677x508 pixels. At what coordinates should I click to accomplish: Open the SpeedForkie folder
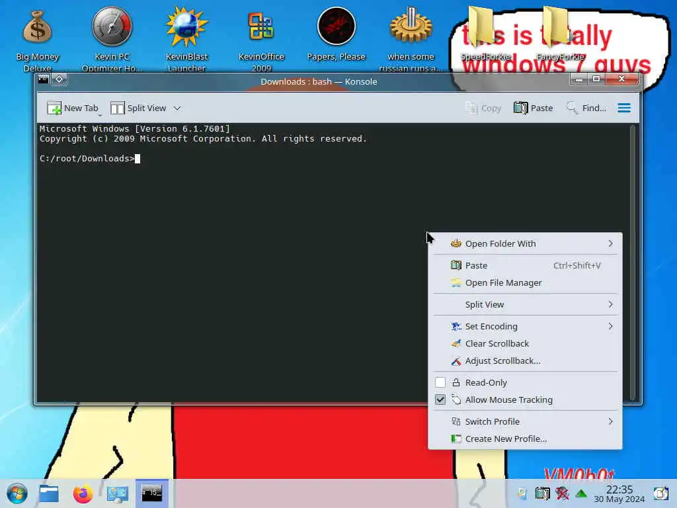(485, 34)
